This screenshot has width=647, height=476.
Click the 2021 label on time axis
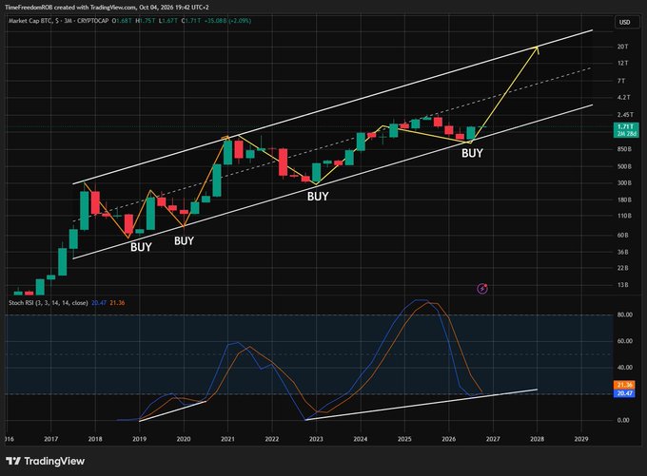point(227,439)
